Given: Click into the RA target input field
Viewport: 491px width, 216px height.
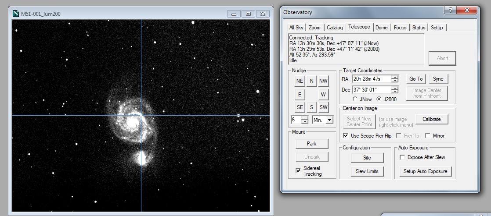Looking at the screenshot, I should pos(371,79).
